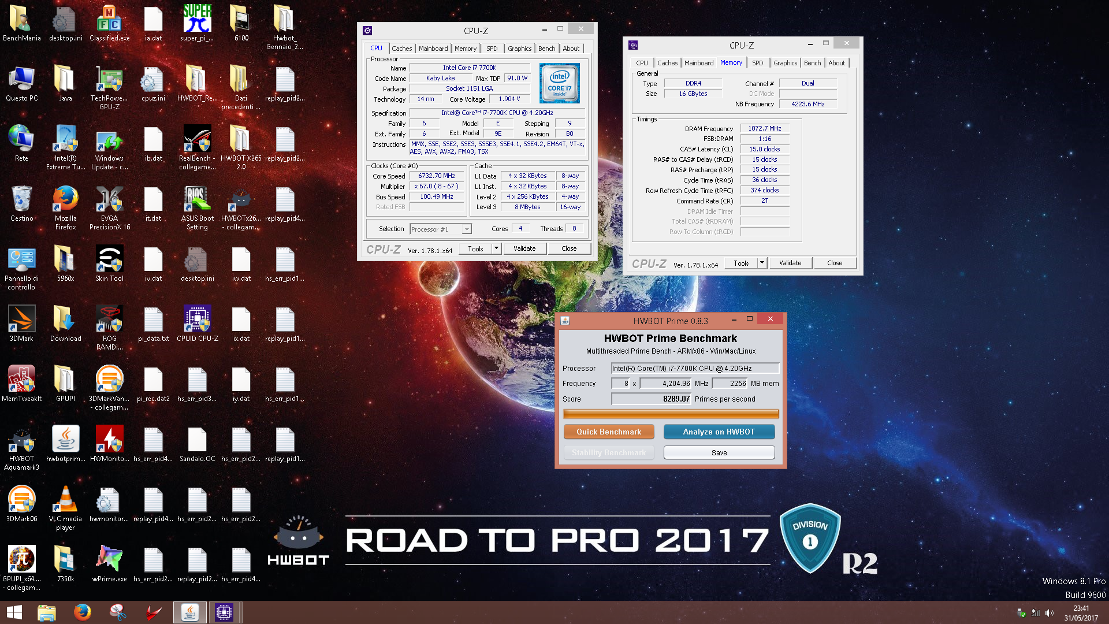Click Analyze on HWBOT button

(719, 432)
